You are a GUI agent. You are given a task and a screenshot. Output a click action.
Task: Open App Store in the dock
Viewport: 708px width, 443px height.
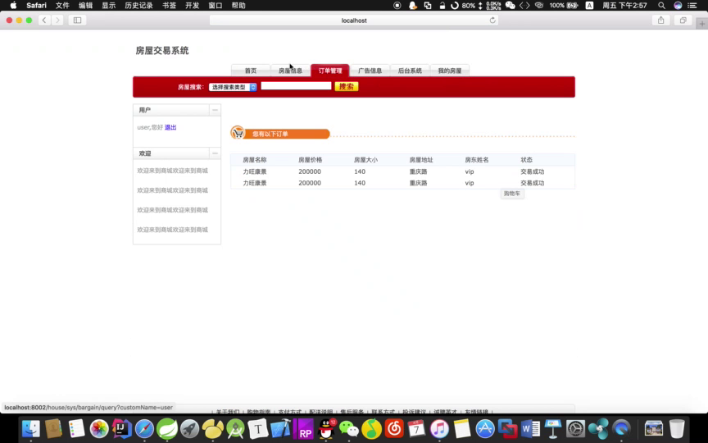[x=485, y=428]
